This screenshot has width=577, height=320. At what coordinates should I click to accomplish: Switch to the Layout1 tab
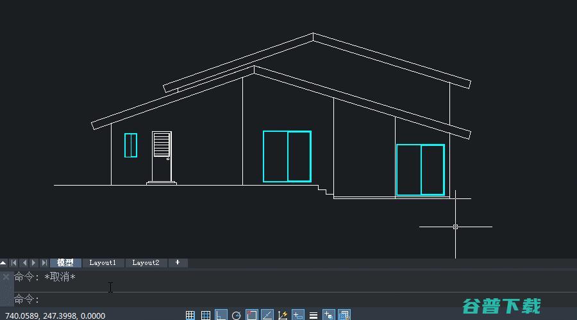coord(103,262)
